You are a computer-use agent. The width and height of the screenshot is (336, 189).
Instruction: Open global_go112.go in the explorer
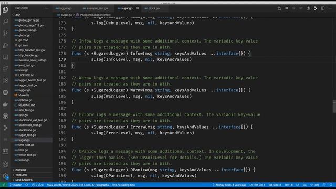[31, 20]
